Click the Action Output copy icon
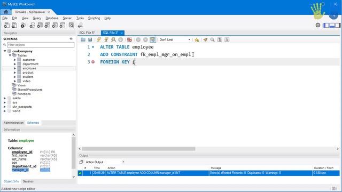Viewport: 342px width, 192px height. tap(81, 162)
